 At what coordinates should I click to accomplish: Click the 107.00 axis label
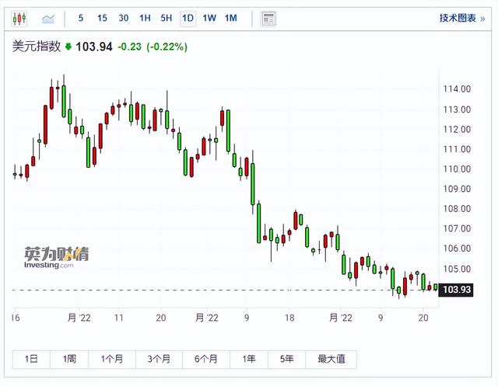457,228
